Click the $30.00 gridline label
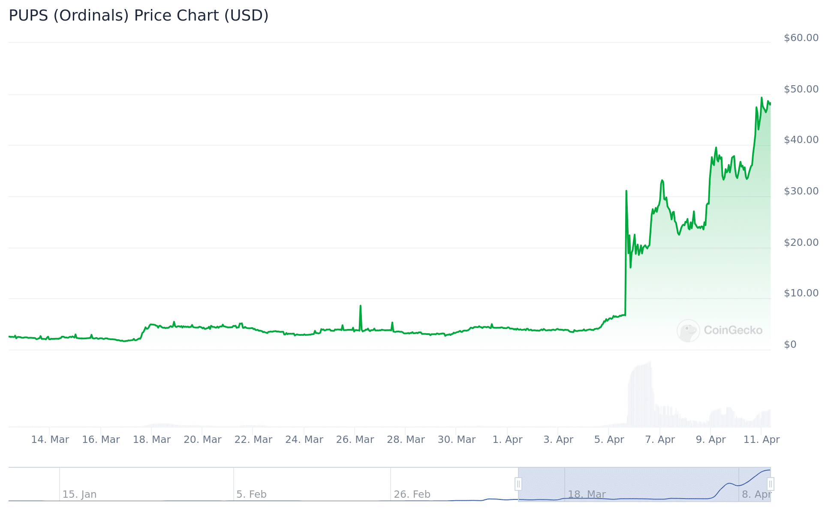 [x=801, y=191]
